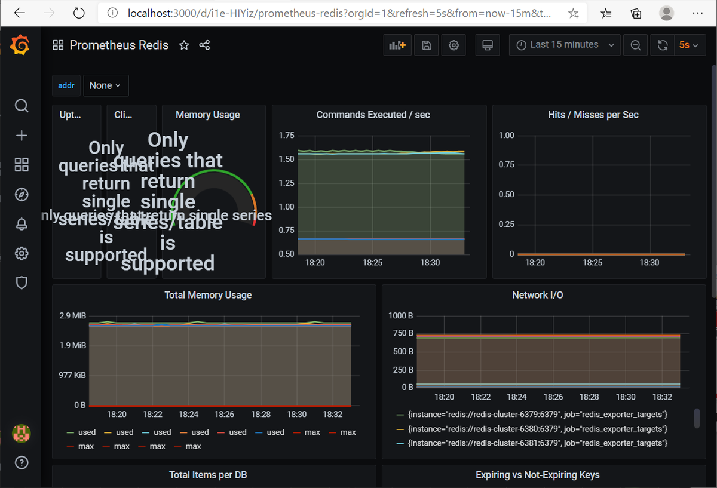The width and height of the screenshot is (717, 488).
Task: Open the Memory Usage panel title menu
Action: [207, 115]
